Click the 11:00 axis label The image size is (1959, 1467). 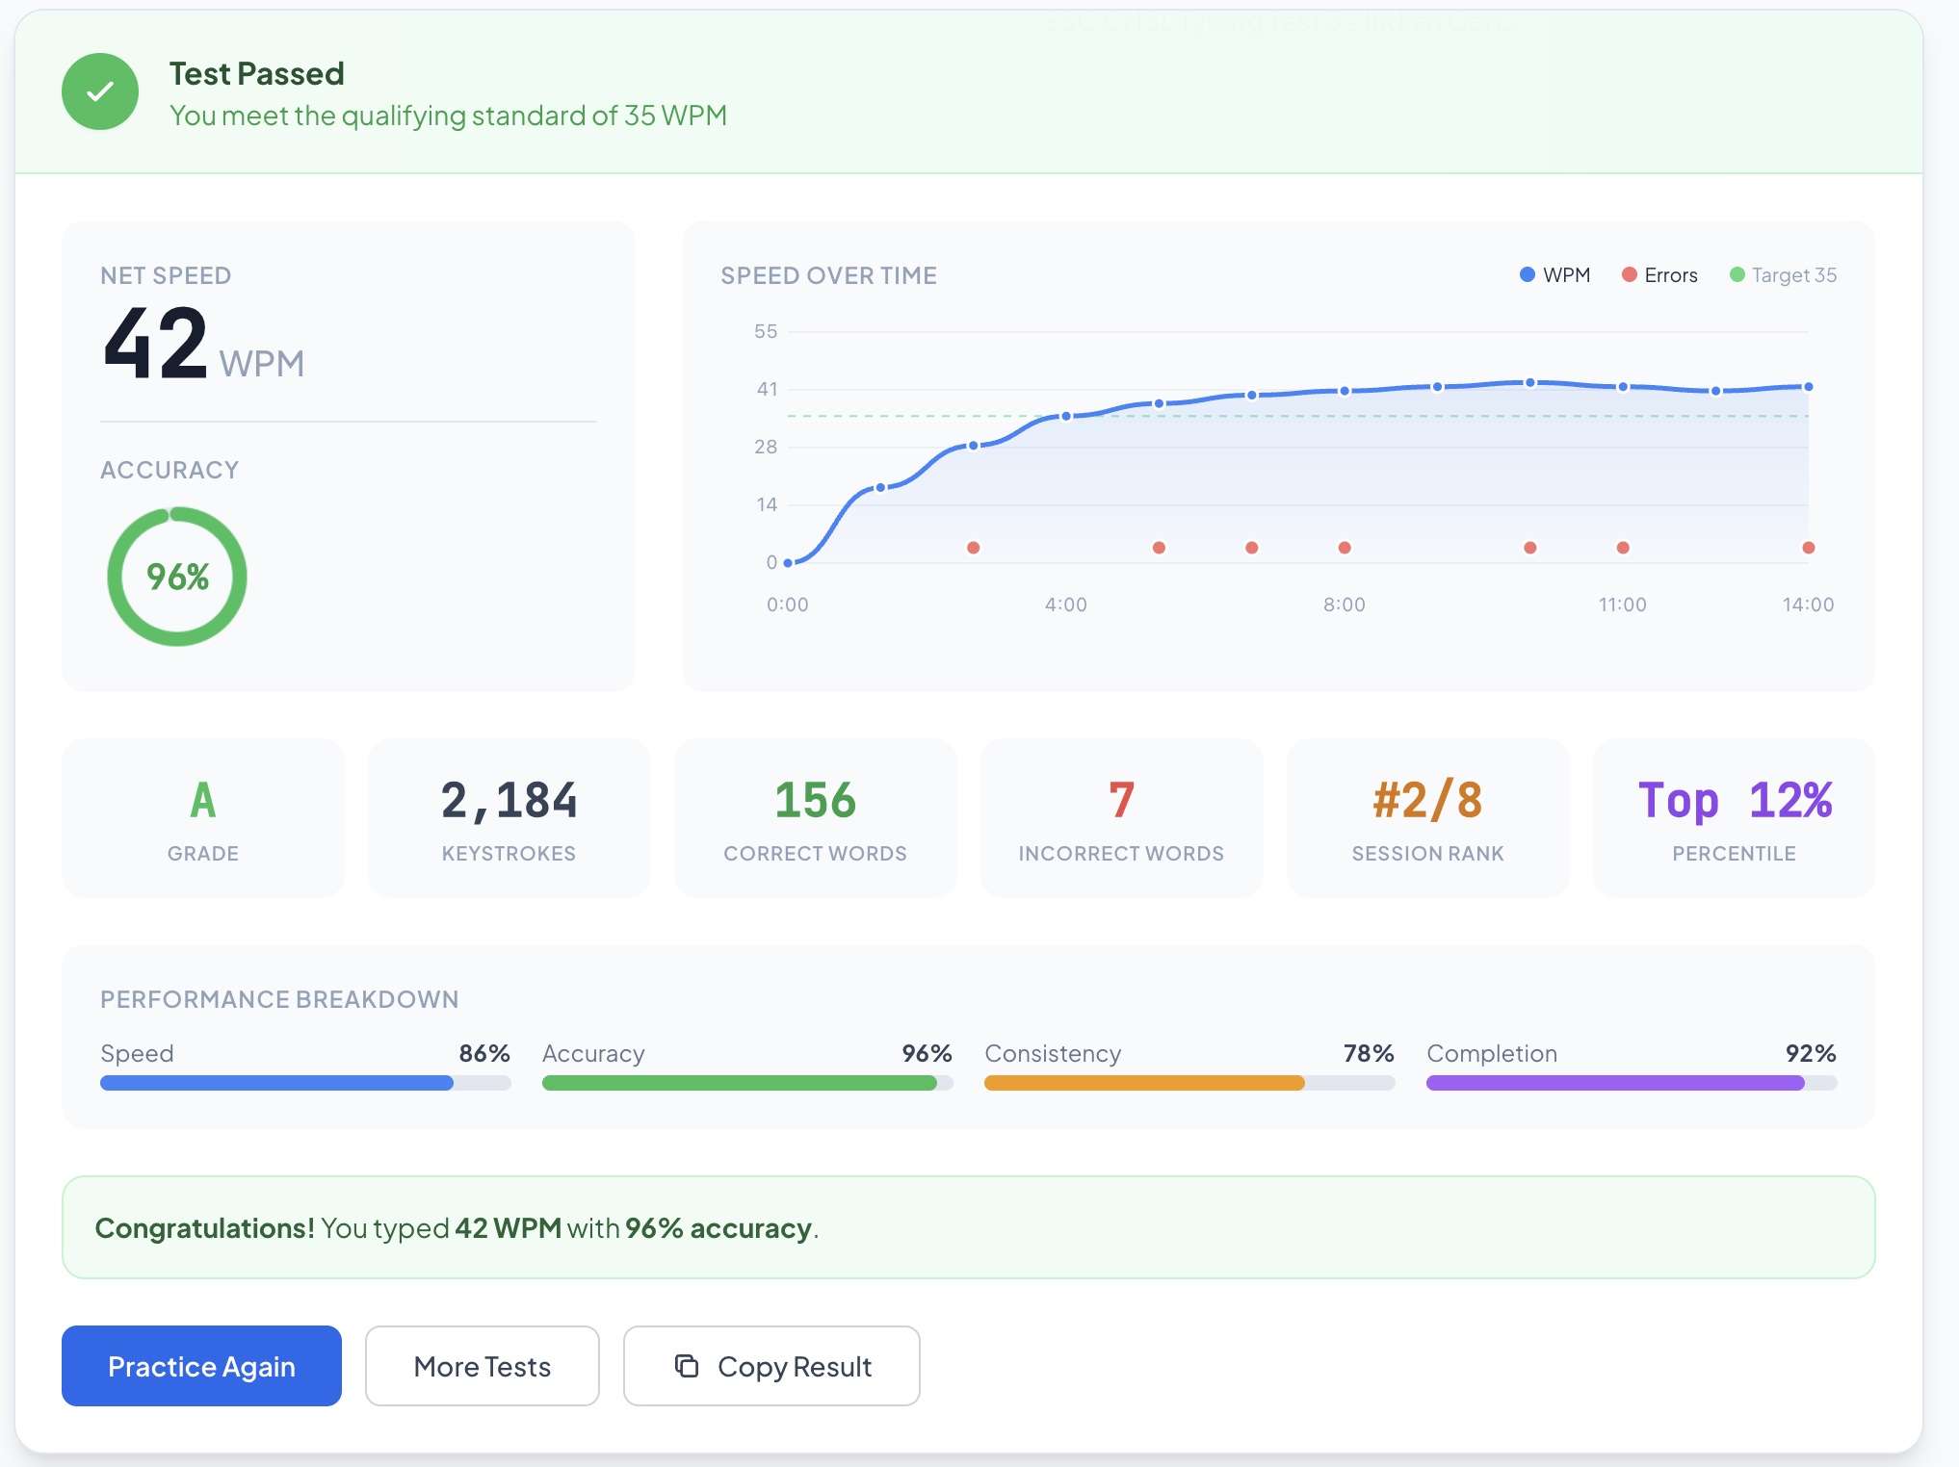[x=1623, y=605]
